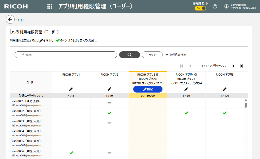Toggle 管理者モード switch off
The image size is (260, 159).
pyautogui.click(x=200, y=8)
